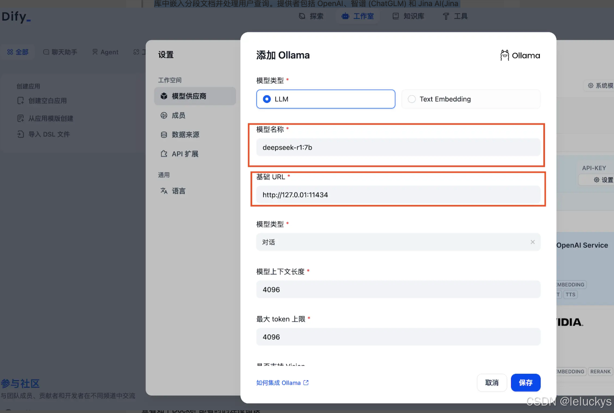
Task: Click 导入 DSL 文件 import option
Action: [43, 134]
